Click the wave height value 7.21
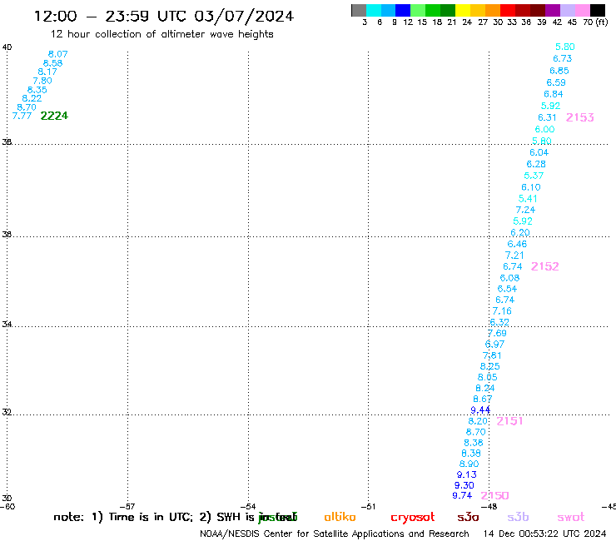Screen dimensions: 616x541 click(514, 256)
